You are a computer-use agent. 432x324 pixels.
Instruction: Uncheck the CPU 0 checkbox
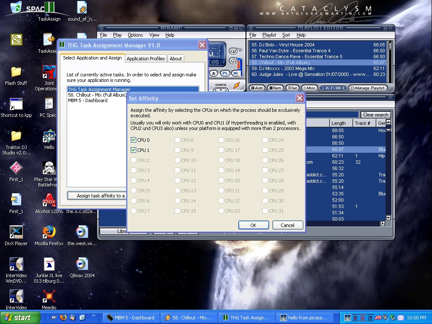tap(134, 140)
